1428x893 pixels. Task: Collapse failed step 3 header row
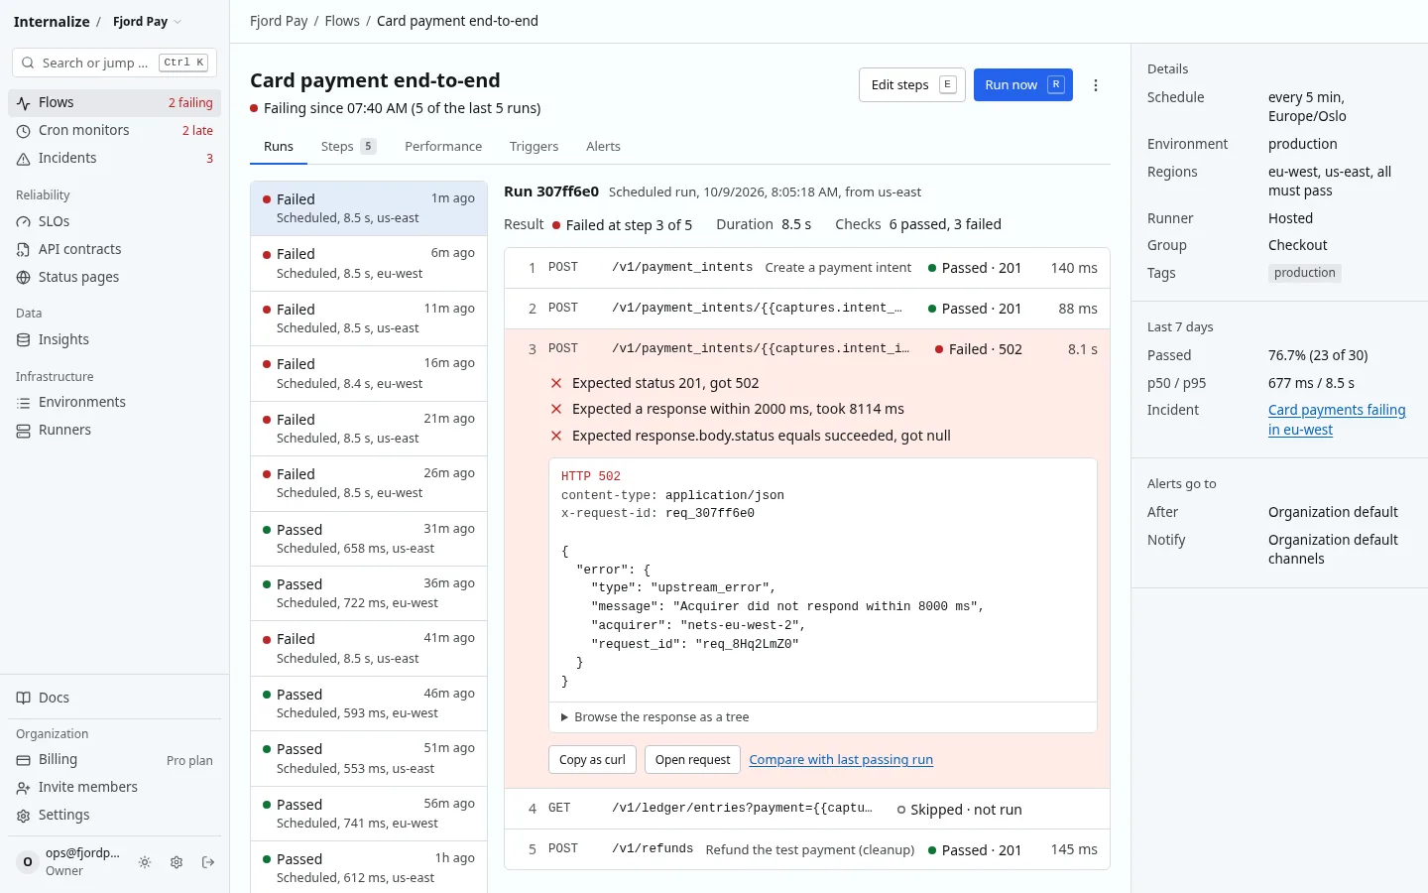807,349
